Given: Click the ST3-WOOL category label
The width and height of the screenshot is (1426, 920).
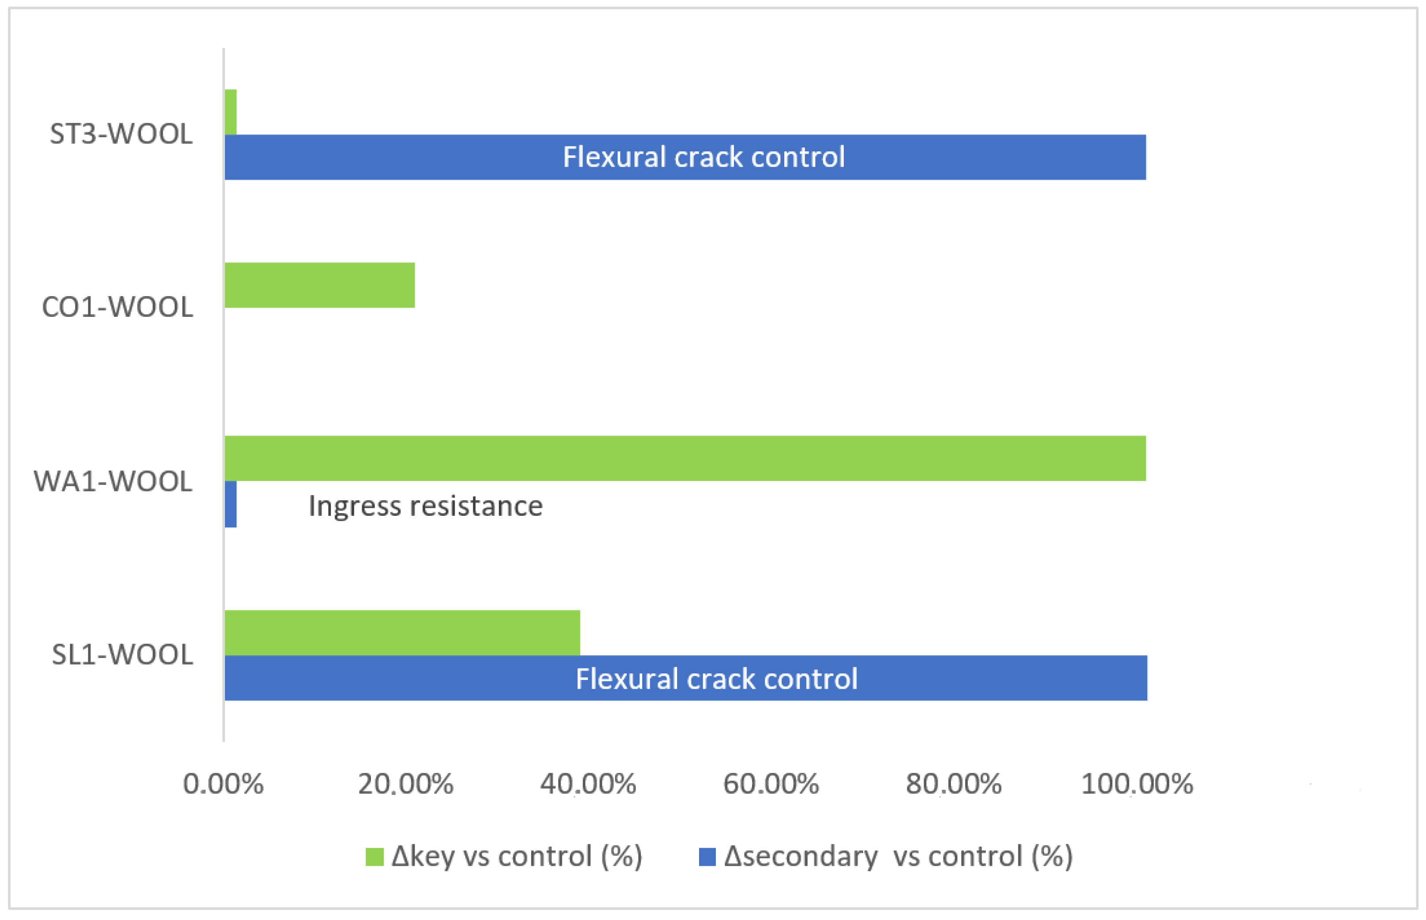Looking at the screenshot, I should [121, 134].
